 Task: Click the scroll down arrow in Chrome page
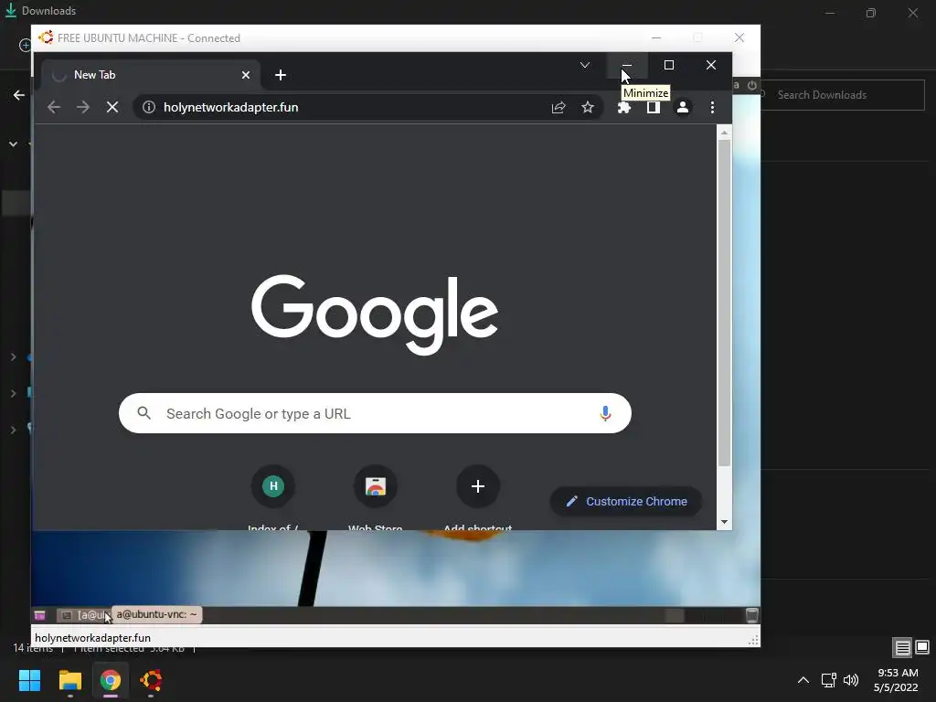(724, 522)
